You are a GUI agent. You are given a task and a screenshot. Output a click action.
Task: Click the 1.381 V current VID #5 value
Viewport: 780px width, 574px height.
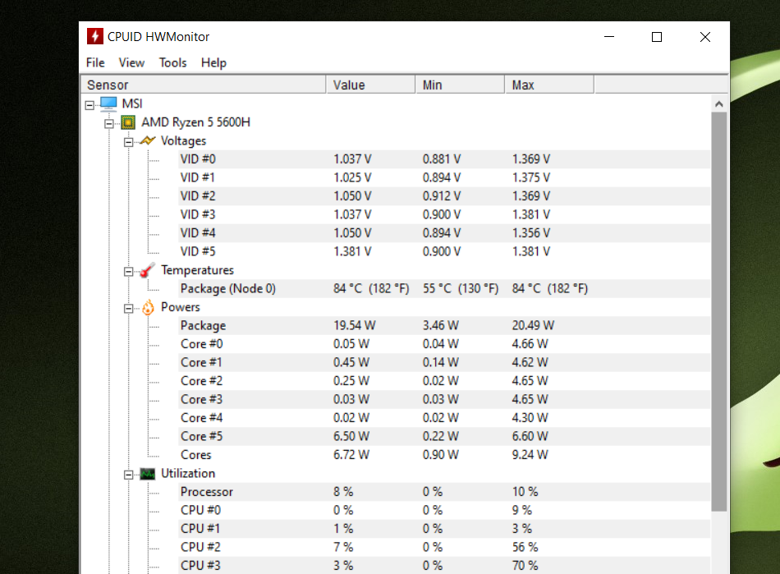coord(352,251)
